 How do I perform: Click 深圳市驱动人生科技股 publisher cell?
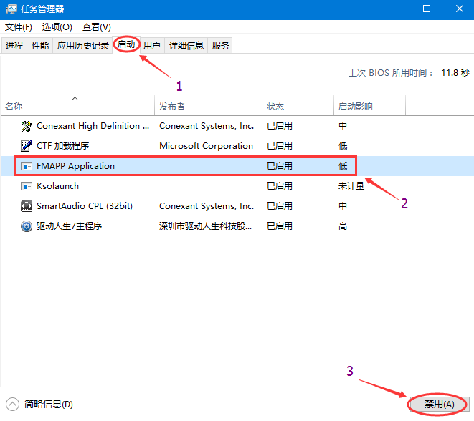pyautogui.click(x=205, y=226)
